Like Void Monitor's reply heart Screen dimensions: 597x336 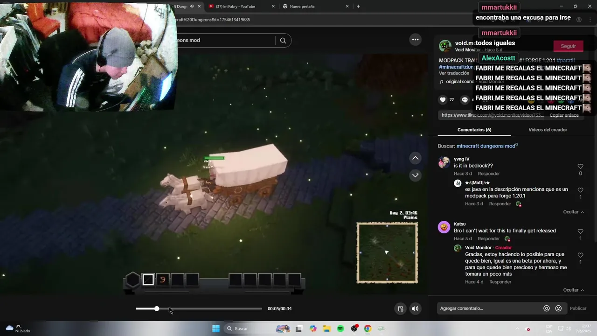point(580,255)
